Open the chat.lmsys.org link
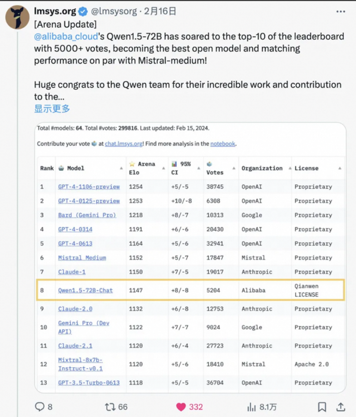Image resolution: width=356 pixels, height=417 pixels. pos(124,144)
